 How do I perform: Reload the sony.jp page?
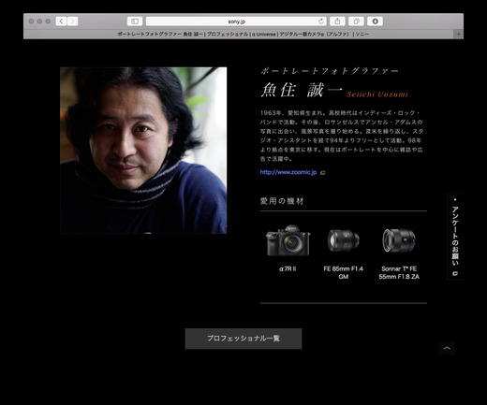(x=321, y=22)
